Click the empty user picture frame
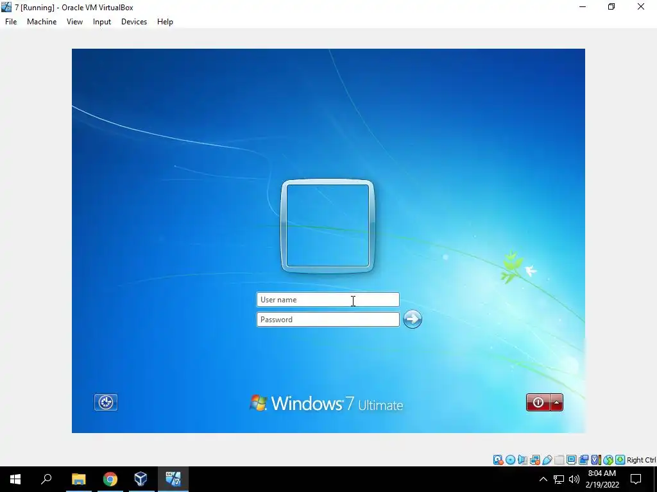The width and height of the screenshot is (657, 492). (x=328, y=226)
